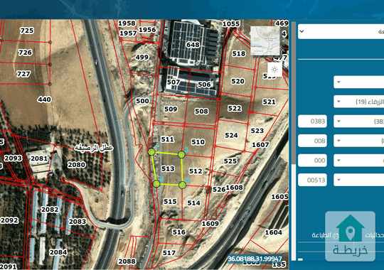384x270 pixels.
Task: Open the dropdown beside the 00513 field
Action: coord(359,180)
